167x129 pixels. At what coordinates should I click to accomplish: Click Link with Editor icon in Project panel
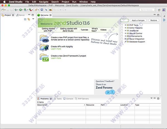pos(29,19)
